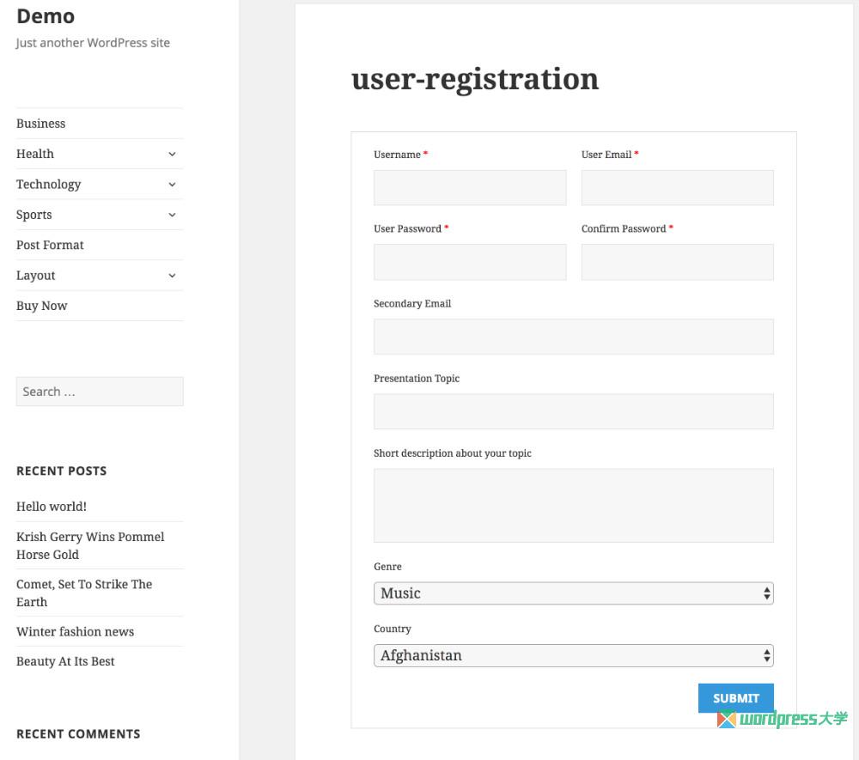The height and width of the screenshot is (760, 859).
Task: Click the sidebar Search box
Action: (x=100, y=392)
